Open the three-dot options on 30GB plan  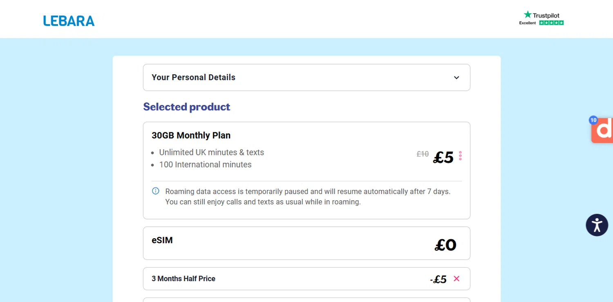[460, 156]
